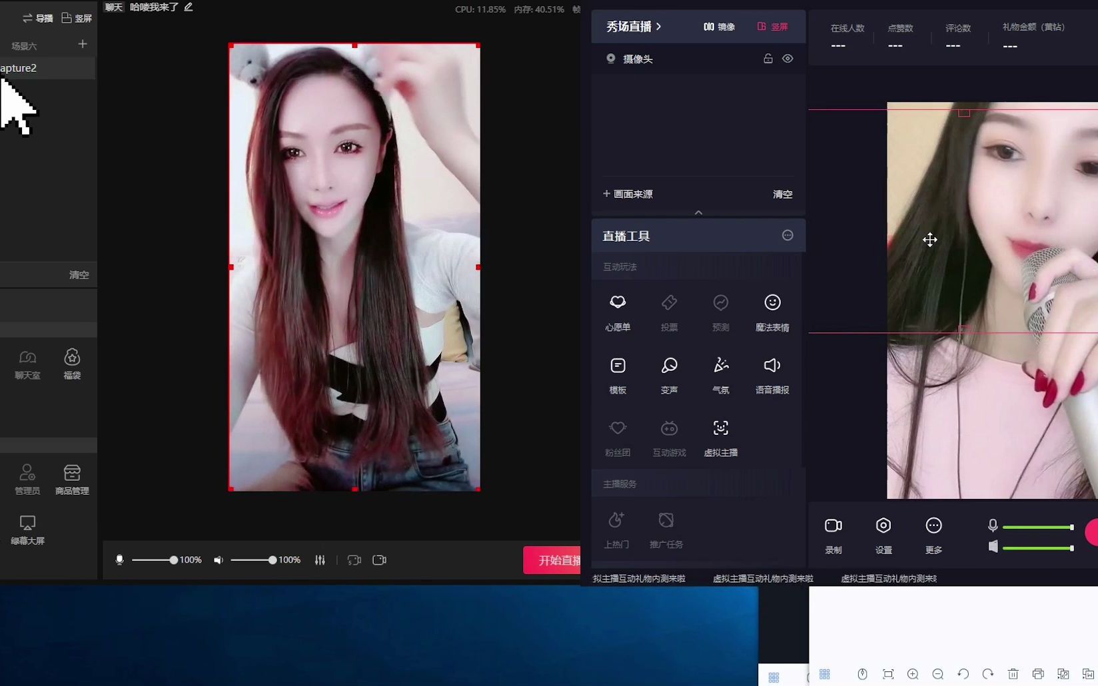
Task: Mute the microphone in bottom toolbar
Action: click(120, 560)
